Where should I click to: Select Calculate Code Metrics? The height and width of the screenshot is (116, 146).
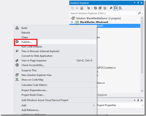(x=34, y=85)
